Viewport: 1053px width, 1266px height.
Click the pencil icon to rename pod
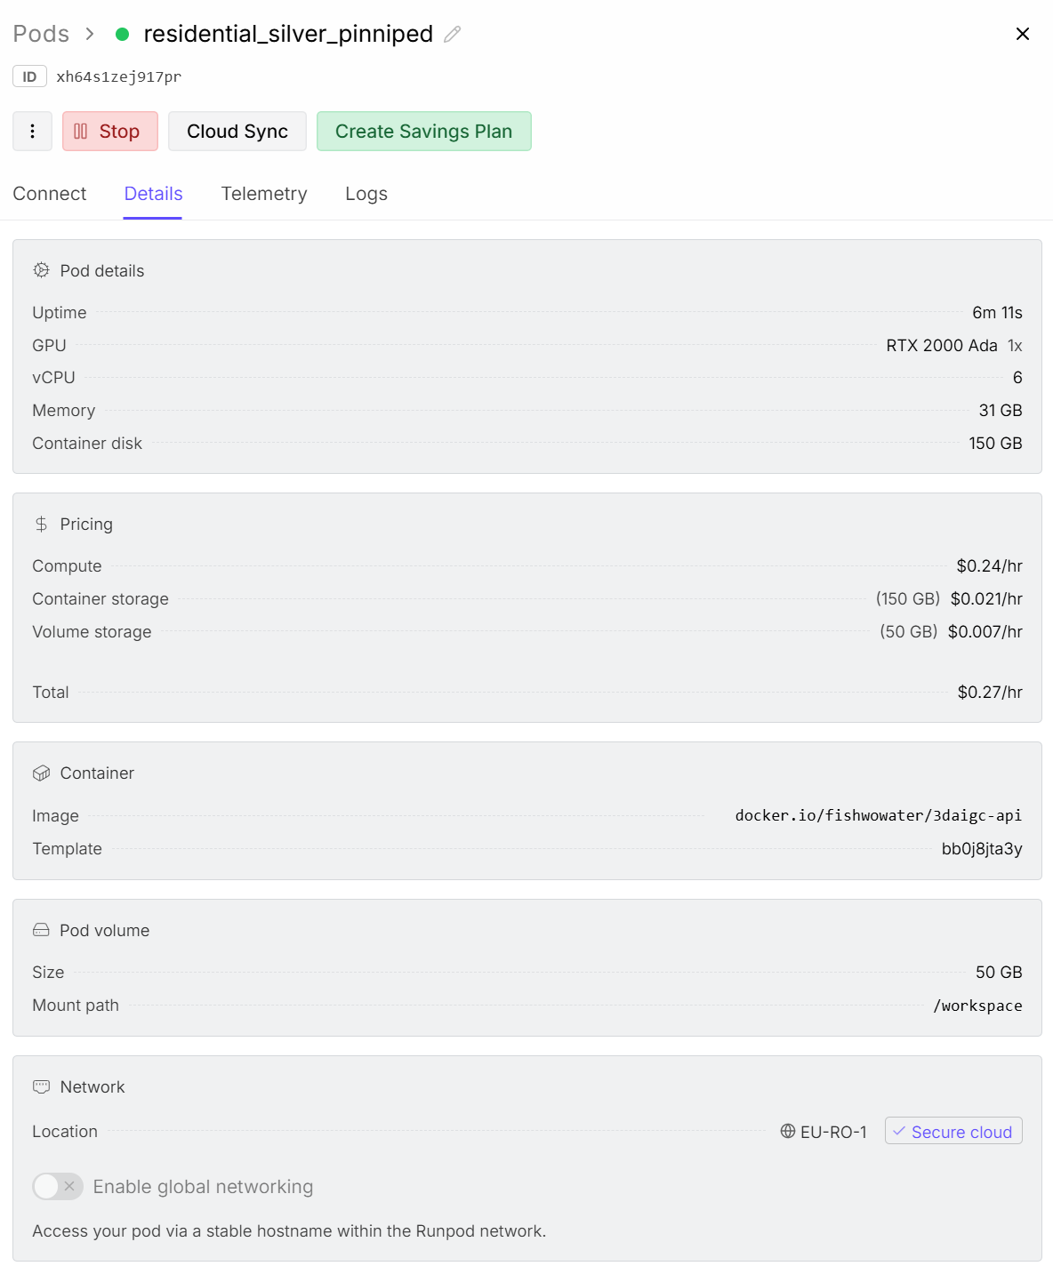click(453, 34)
